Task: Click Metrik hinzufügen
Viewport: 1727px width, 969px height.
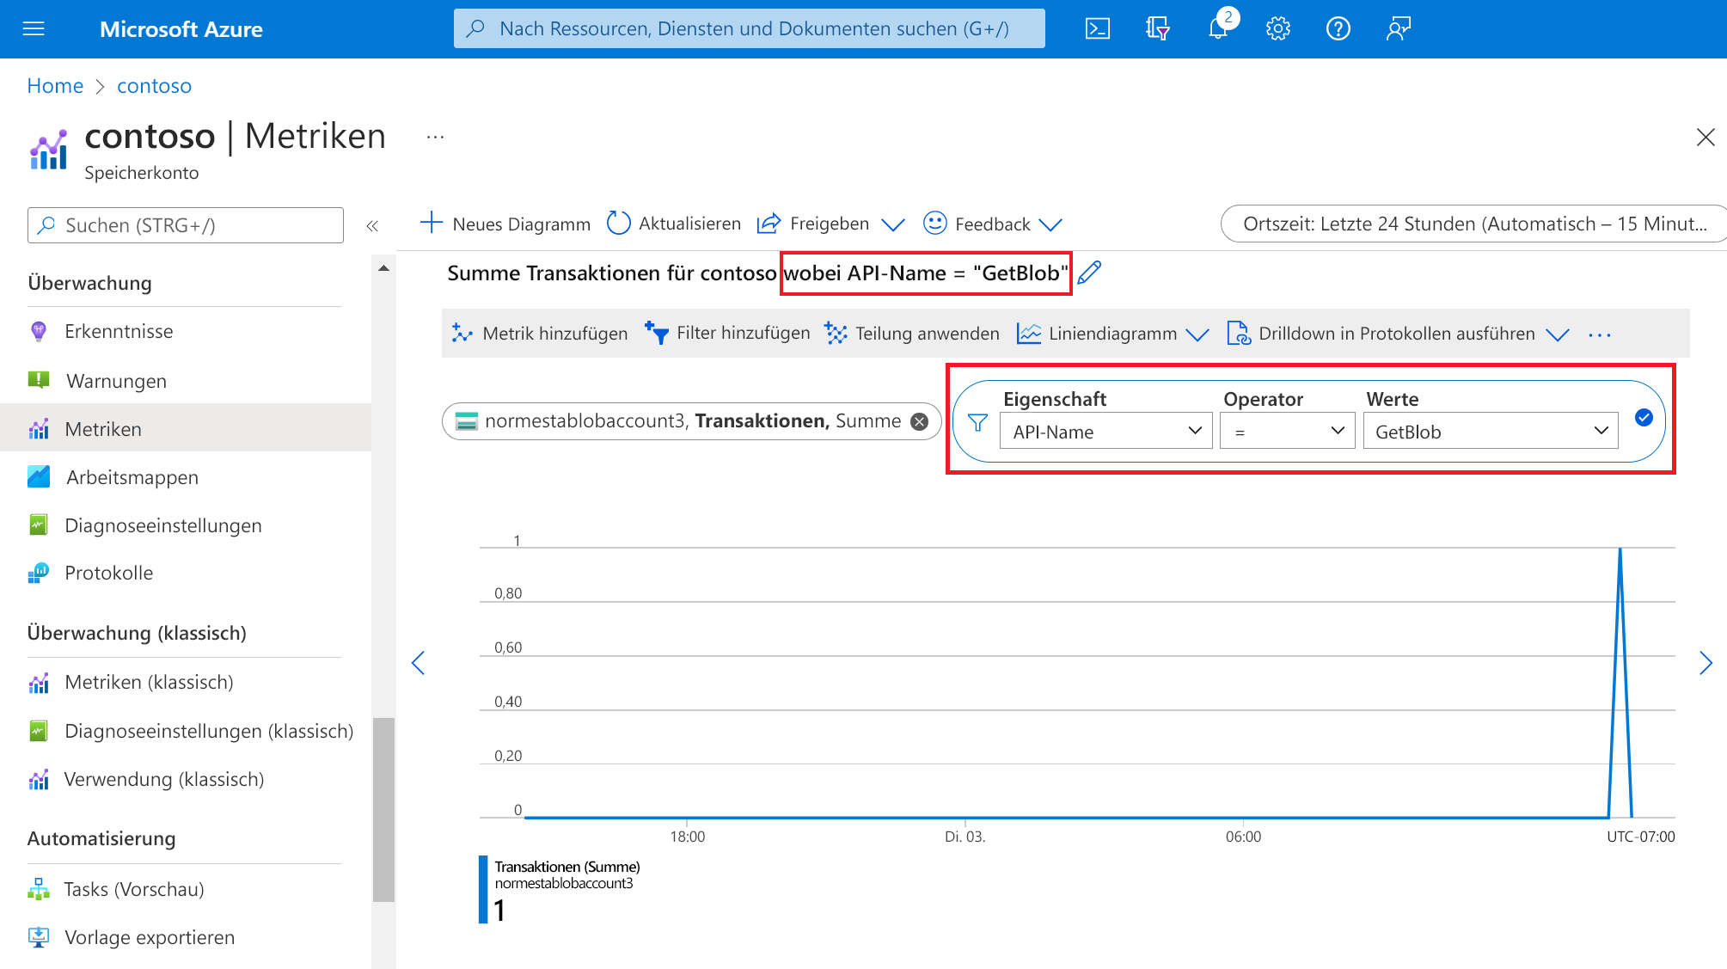Action: [x=540, y=334]
